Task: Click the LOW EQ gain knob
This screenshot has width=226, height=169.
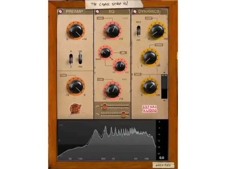Action: [112, 91]
